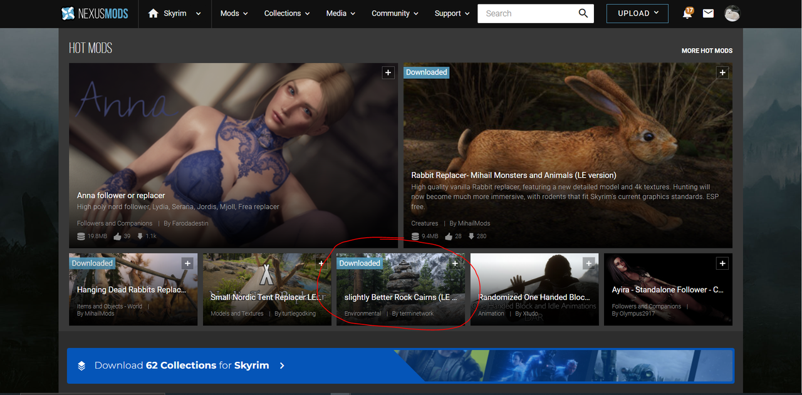Viewport: 802px width, 395px height.
Task: Add slightly Better Rock Cairns plus icon
Action: pos(455,264)
